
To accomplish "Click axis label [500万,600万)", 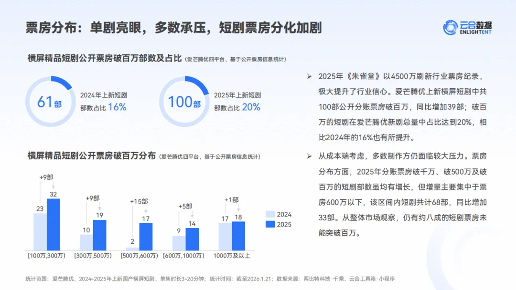I will [x=139, y=256].
